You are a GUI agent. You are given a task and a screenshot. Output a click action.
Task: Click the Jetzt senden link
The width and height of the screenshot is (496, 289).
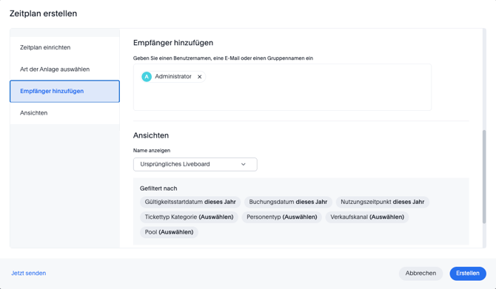tap(28, 273)
